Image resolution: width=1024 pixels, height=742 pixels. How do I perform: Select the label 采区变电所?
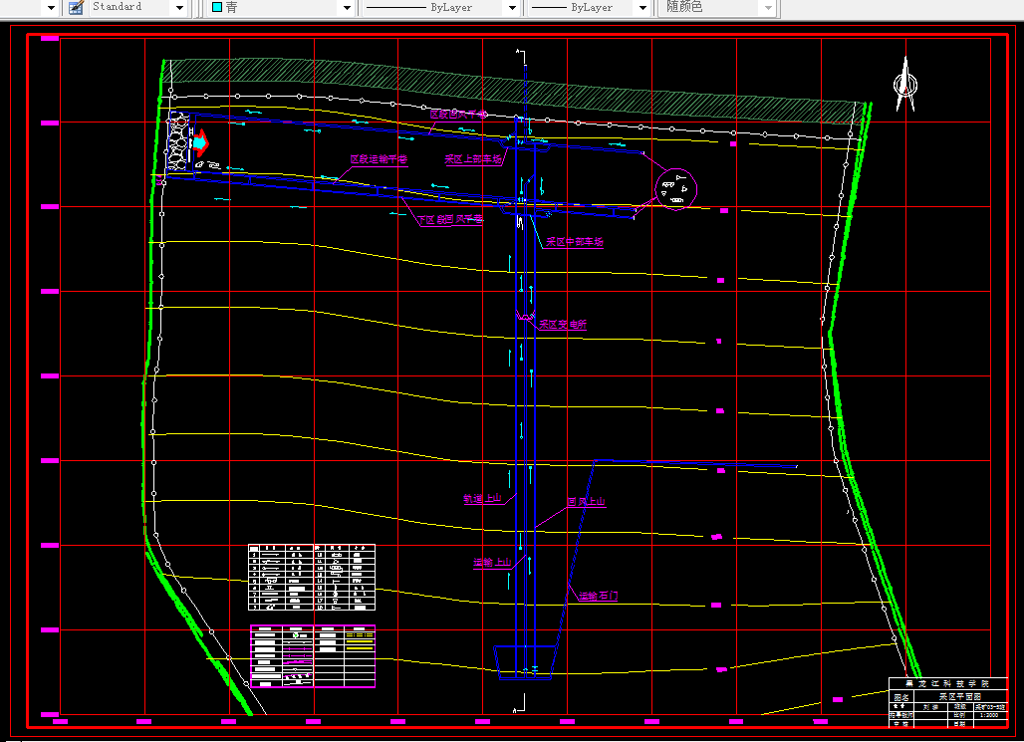(x=563, y=325)
